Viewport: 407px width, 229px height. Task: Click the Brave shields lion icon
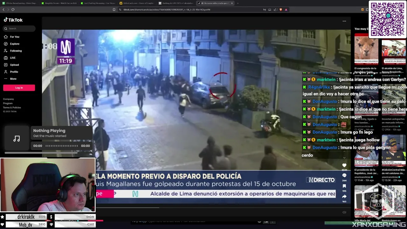pyautogui.click(x=280, y=10)
